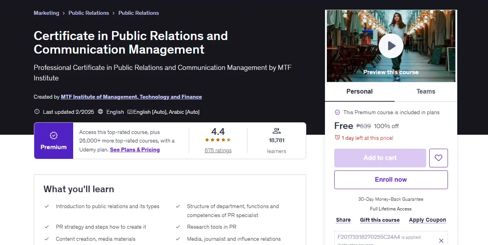
Task: Click the last updated info icon
Action: (x=37, y=112)
